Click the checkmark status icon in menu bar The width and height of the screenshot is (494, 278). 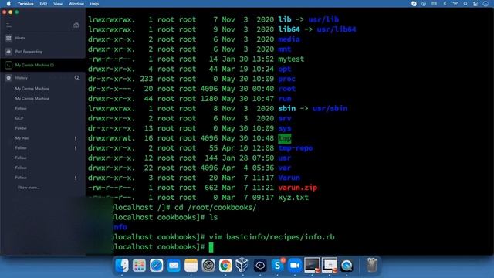point(414,4)
